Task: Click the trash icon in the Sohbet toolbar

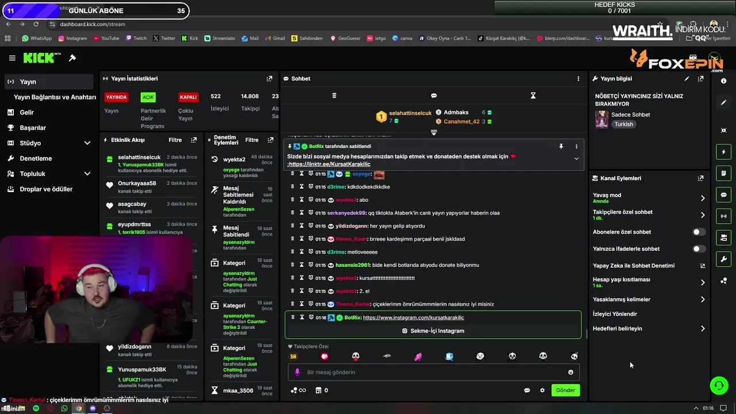Action: [x=334, y=95]
